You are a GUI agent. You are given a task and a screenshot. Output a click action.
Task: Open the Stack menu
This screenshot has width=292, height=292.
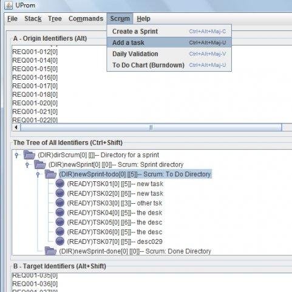pos(33,19)
